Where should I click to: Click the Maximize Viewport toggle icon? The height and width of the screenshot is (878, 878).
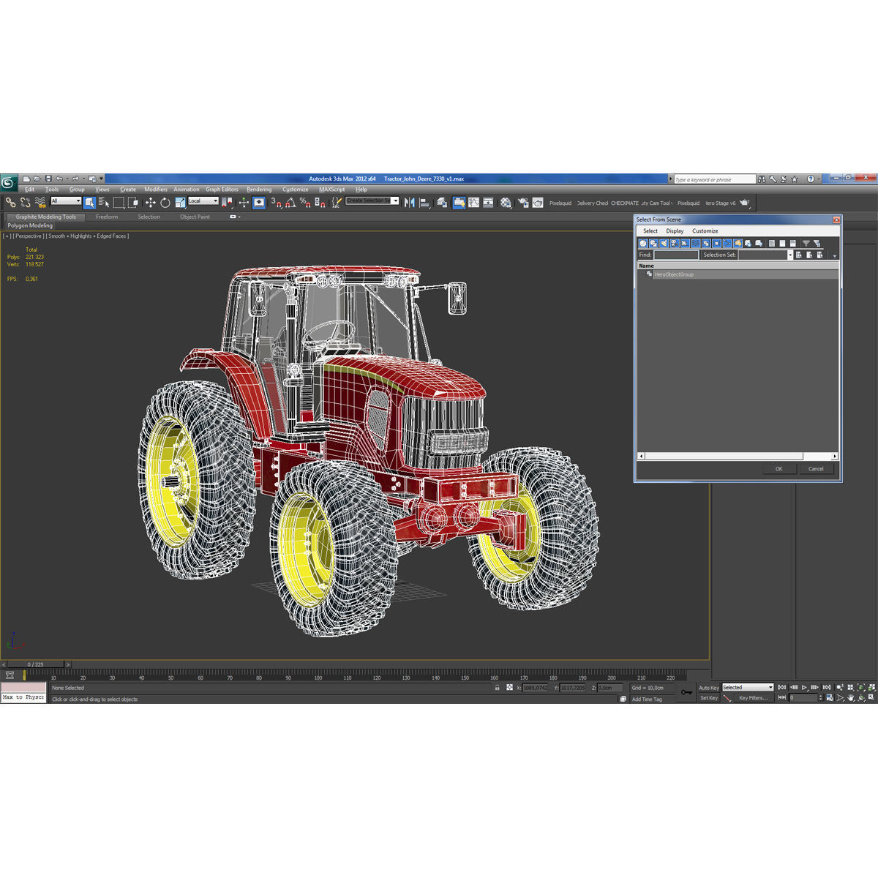click(x=871, y=698)
